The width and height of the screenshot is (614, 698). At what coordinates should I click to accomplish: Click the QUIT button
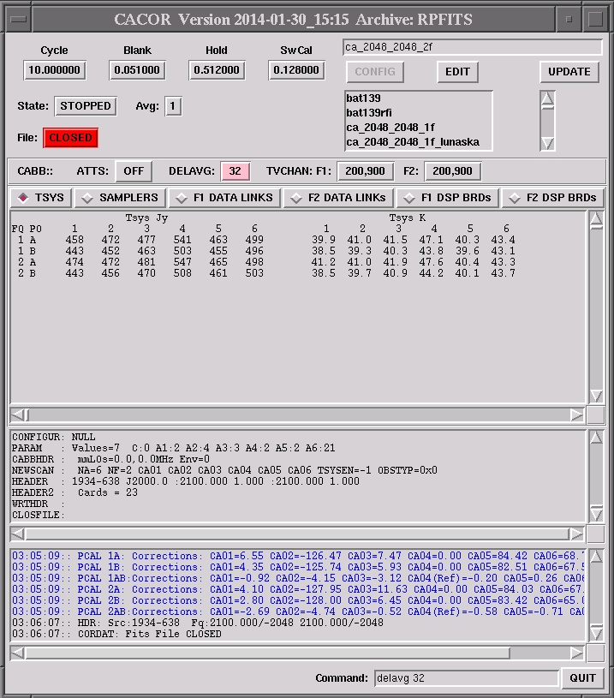583,678
